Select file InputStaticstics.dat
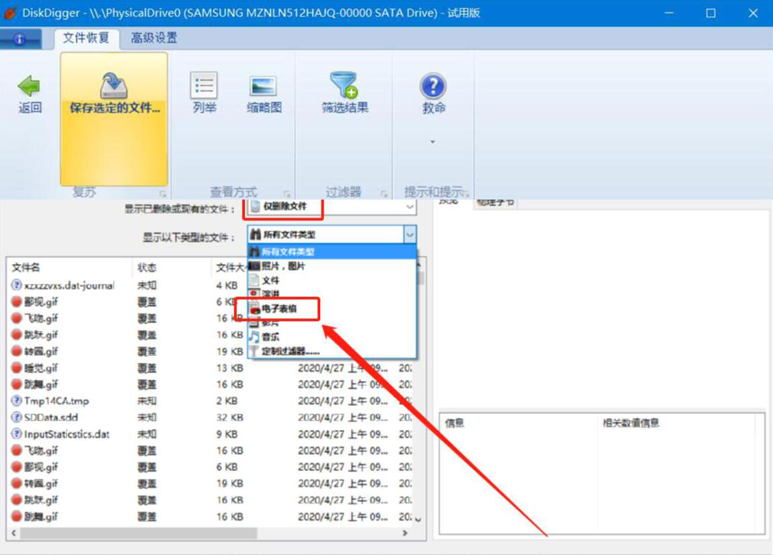The image size is (773, 555). point(67,434)
